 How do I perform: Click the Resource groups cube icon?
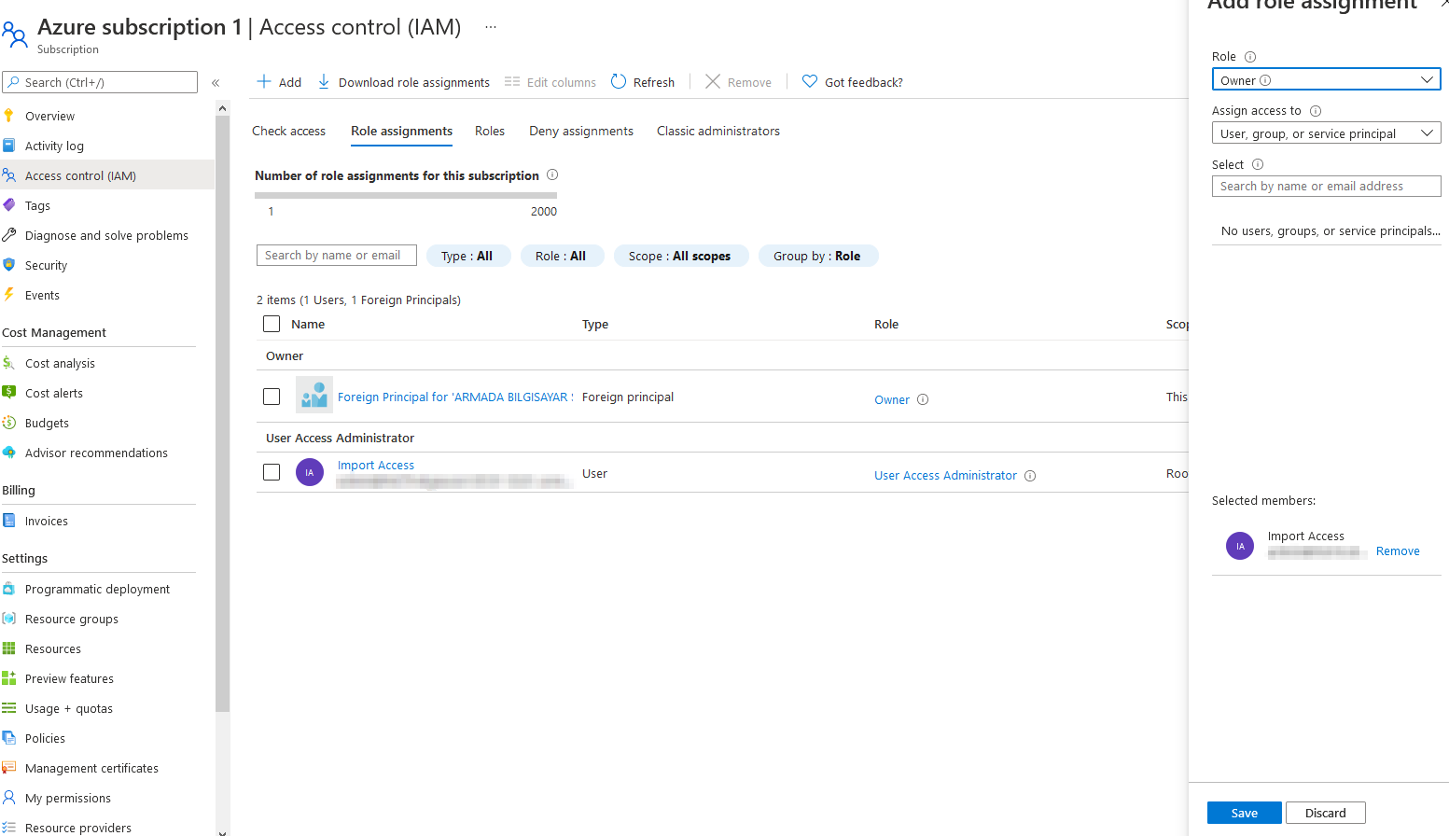pos(8,619)
